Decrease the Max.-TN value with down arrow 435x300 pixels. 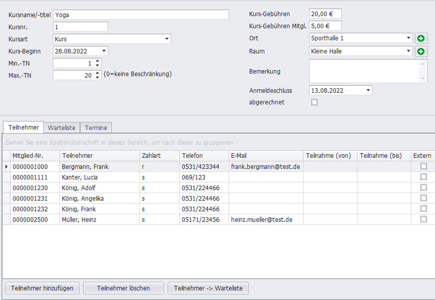[x=98, y=78]
